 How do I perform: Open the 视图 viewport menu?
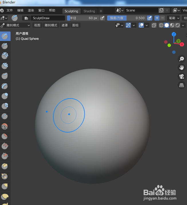[x=37, y=25]
